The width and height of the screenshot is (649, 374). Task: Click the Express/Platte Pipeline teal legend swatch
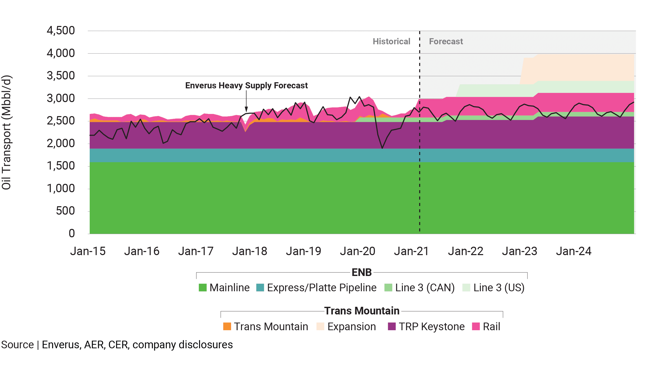[260, 287]
